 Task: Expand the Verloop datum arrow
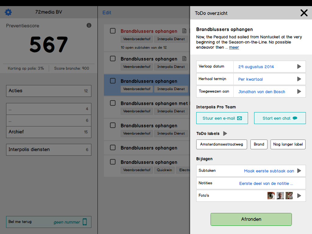299,66
